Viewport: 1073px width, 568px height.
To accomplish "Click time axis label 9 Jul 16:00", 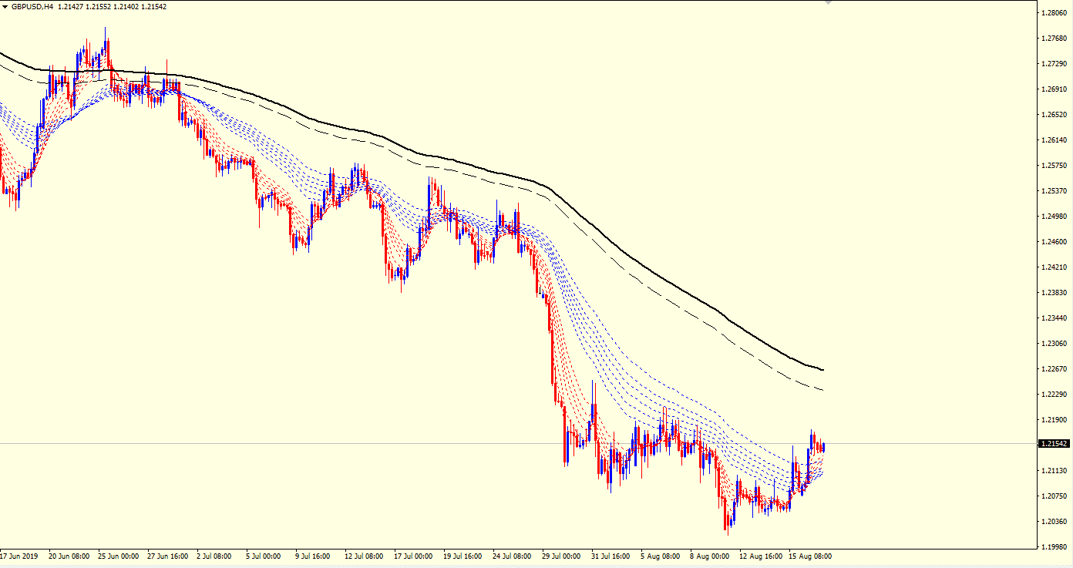I will point(314,556).
